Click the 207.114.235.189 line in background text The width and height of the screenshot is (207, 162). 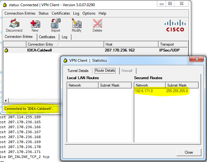pyautogui.click(x=24, y=117)
